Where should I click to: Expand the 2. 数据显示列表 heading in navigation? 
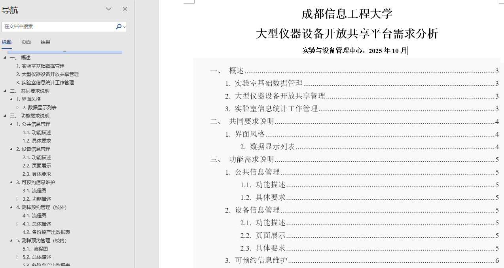(x=17, y=108)
